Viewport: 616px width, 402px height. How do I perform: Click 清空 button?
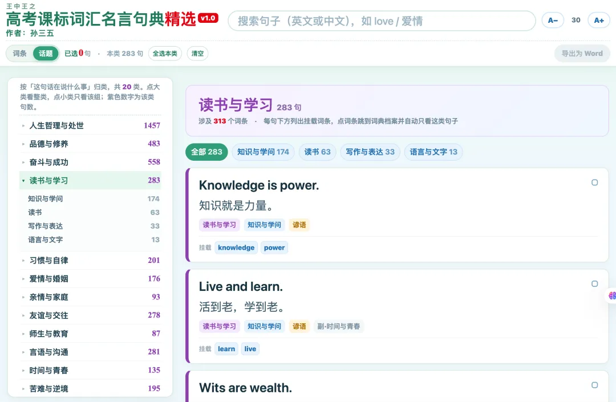[197, 54]
